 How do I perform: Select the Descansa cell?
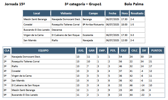click(x=66, y=30)
